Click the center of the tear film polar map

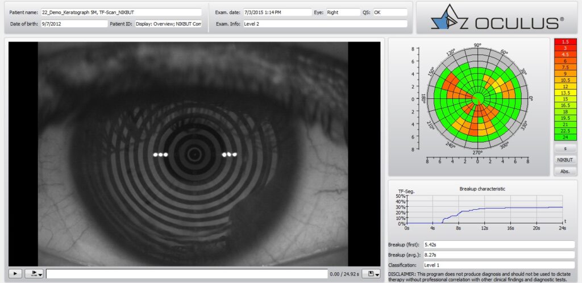[477, 99]
